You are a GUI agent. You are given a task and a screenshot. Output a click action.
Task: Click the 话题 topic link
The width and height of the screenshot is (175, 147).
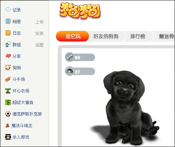tap(40, 45)
